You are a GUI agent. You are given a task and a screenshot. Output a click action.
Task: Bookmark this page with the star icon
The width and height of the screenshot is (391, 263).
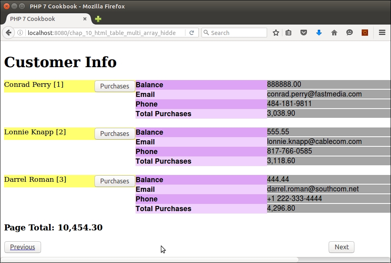(x=276, y=33)
